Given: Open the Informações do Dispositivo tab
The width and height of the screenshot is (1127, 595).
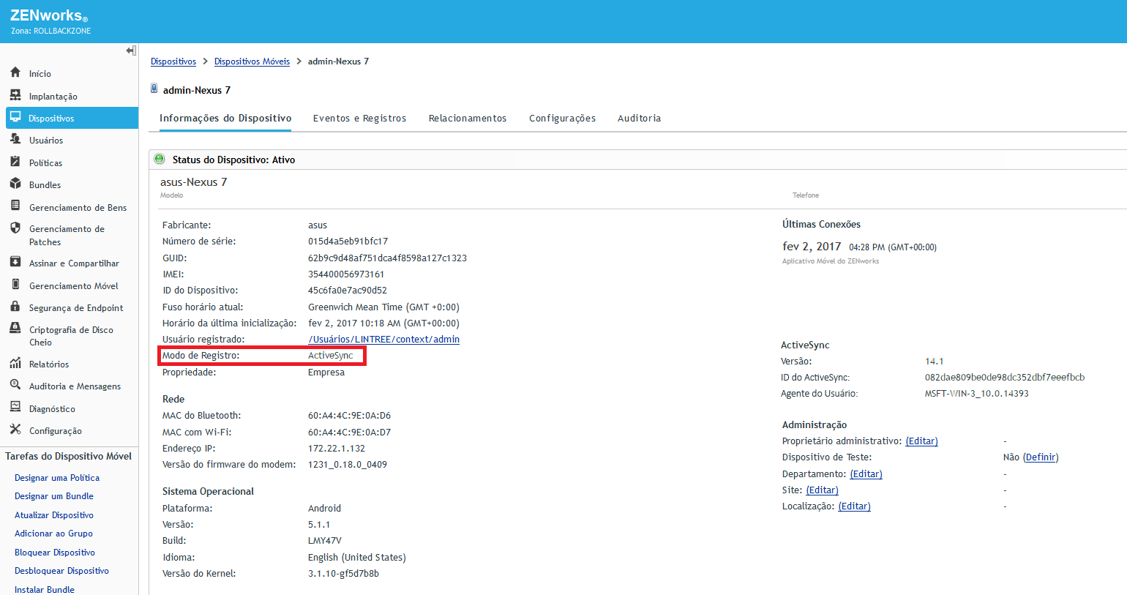Looking at the screenshot, I should point(225,118).
